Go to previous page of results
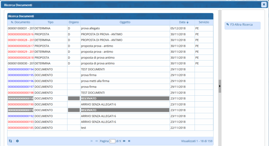 coord(97,141)
